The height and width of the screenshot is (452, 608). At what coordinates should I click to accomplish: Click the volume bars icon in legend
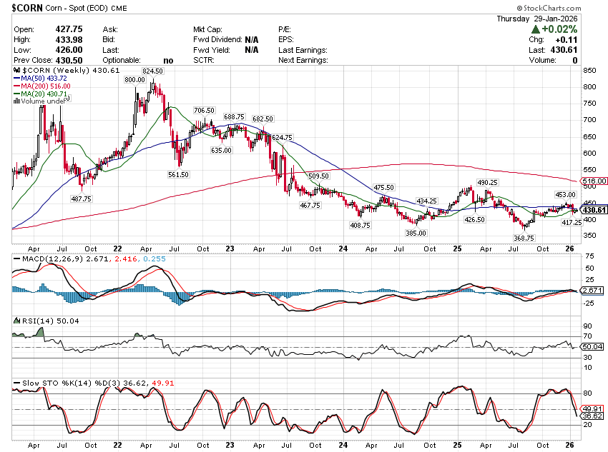tap(16, 101)
